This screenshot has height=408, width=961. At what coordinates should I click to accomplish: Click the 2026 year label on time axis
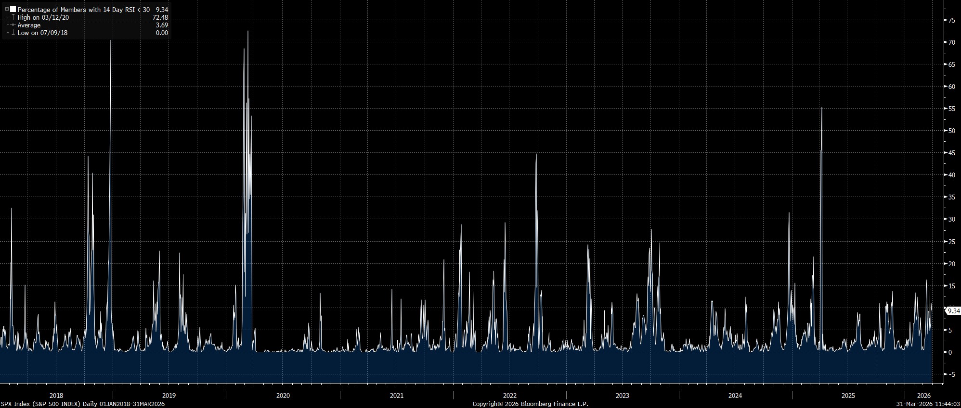pos(924,396)
